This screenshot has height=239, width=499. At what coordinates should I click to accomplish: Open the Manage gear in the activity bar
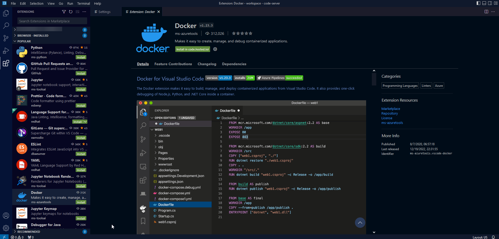coord(6,228)
